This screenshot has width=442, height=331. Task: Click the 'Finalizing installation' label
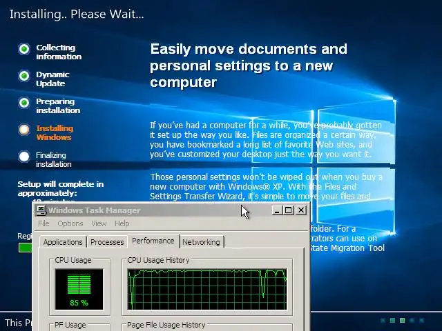pos(54,159)
